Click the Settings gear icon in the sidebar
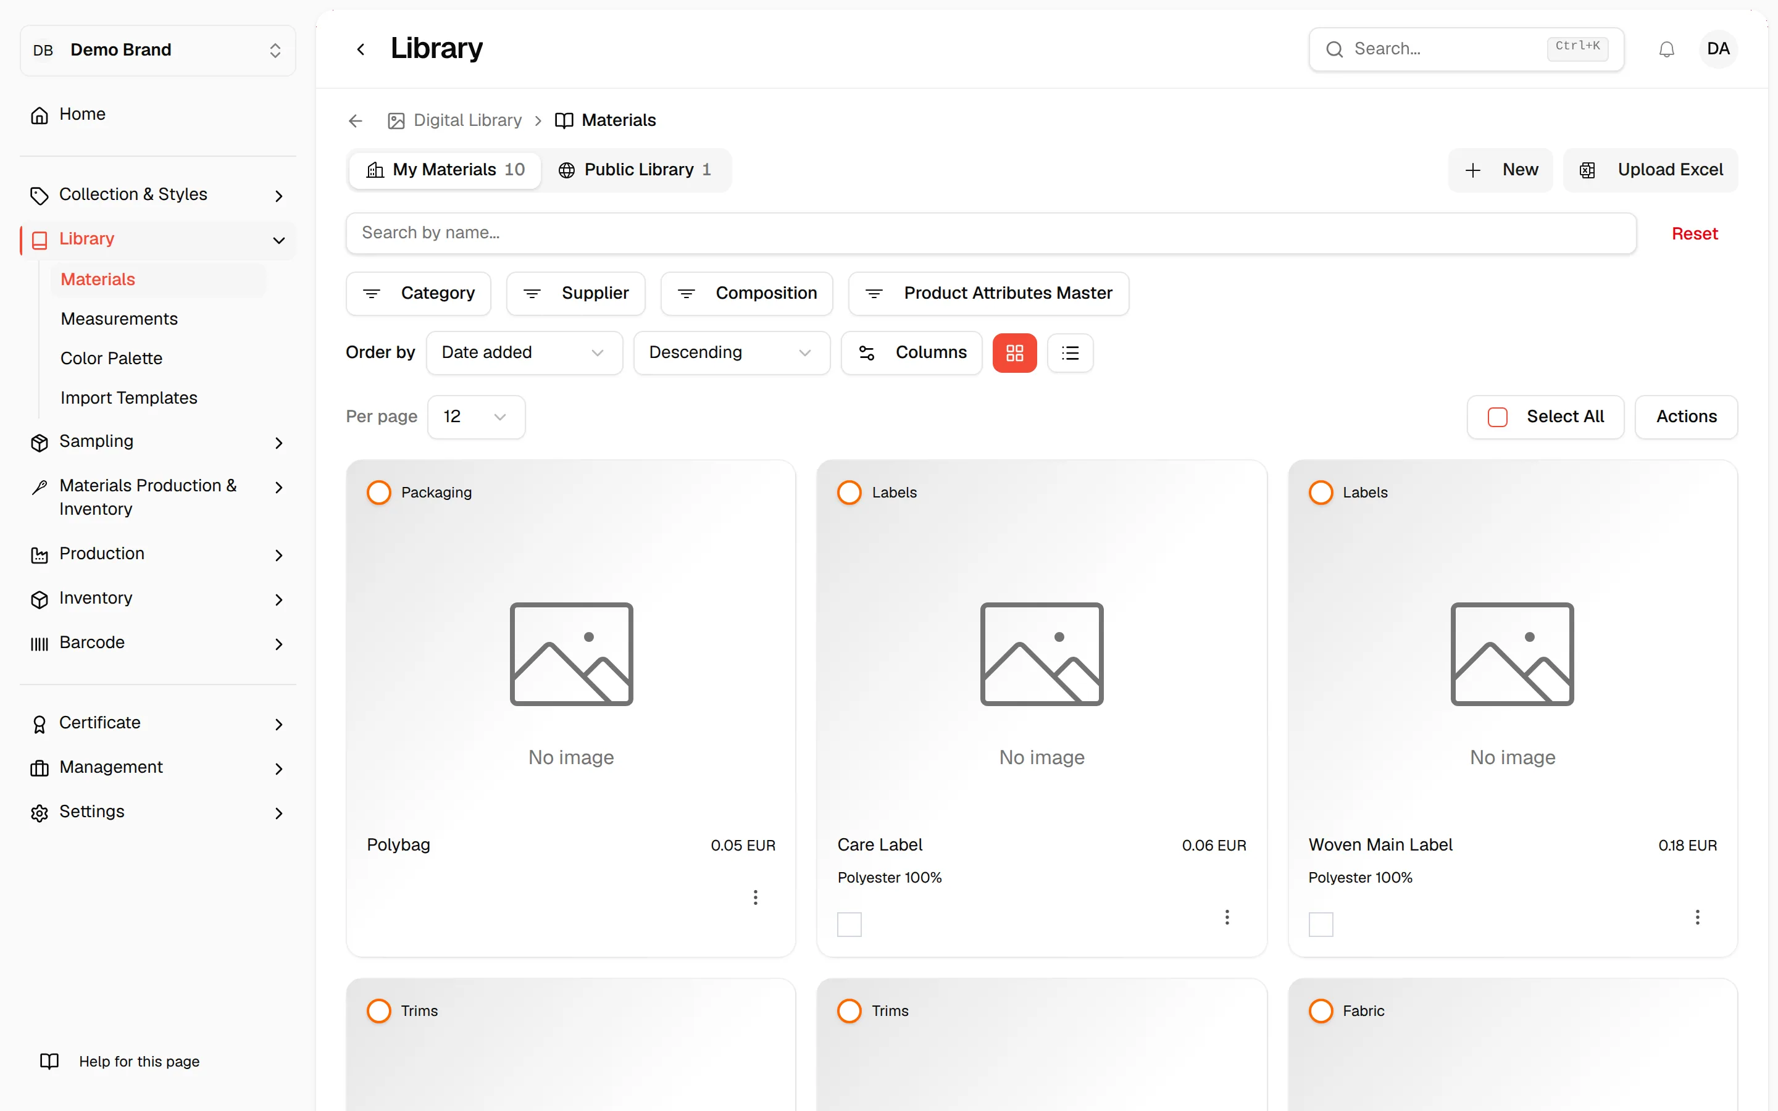 point(40,813)
